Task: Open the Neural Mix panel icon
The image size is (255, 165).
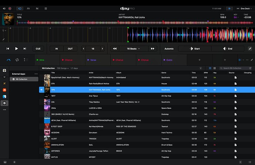Action: tap(37, 9)
